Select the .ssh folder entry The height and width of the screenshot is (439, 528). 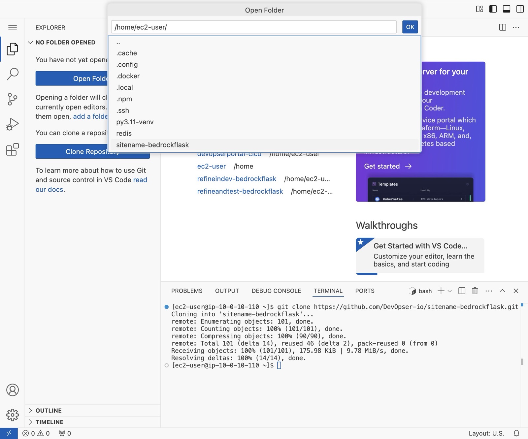tap(264, 110)
